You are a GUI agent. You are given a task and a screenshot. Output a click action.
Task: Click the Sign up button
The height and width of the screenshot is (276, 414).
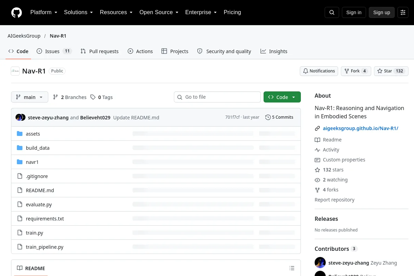click(x=382, y=12)
